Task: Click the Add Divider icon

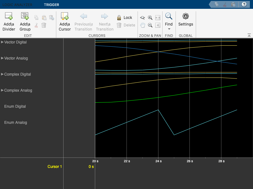Action: pyautogui.click(x=9, y=16)
